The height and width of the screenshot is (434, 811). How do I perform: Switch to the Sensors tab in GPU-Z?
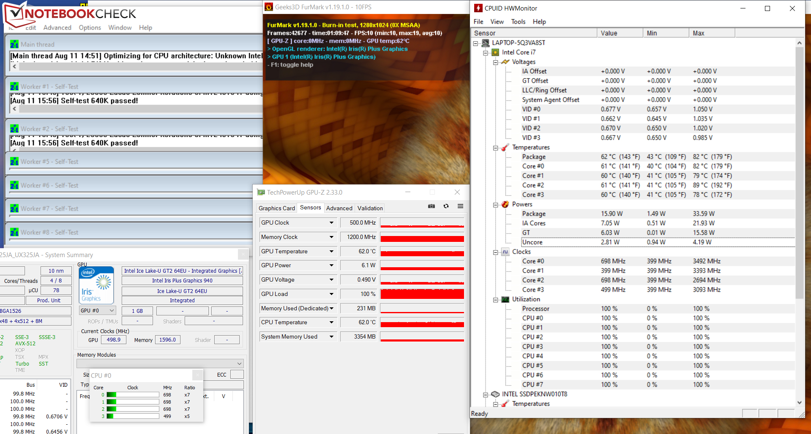point(311,208)
